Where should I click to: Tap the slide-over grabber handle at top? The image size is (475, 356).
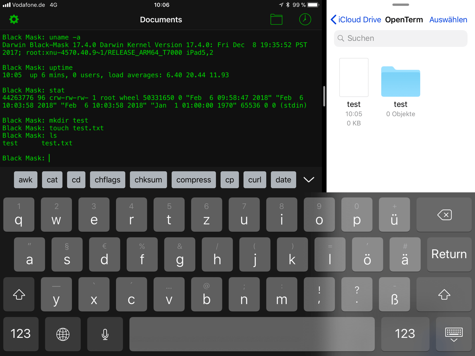[400, 5]
